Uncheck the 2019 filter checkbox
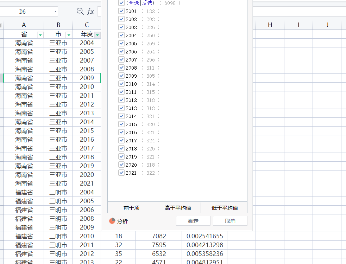The image size is (346, 264). click(121, 156)
